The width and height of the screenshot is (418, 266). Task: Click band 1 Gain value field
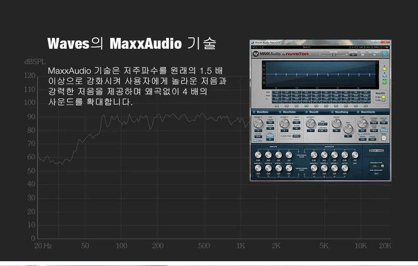tap(277, 92)
